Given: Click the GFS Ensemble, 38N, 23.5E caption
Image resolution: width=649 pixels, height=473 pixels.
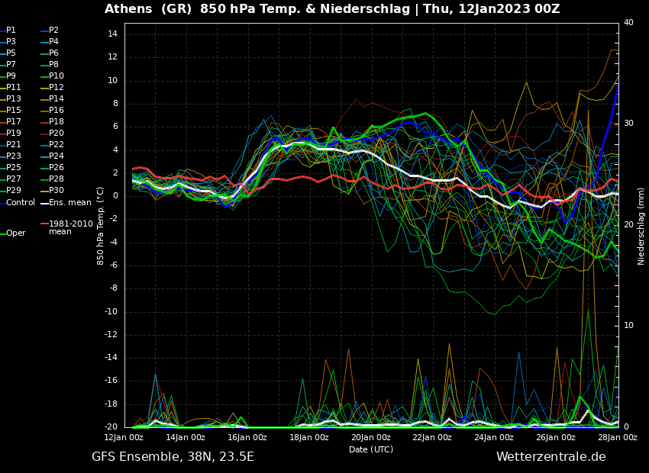Looking at the screenshot, I should click(x=173, y=457).
